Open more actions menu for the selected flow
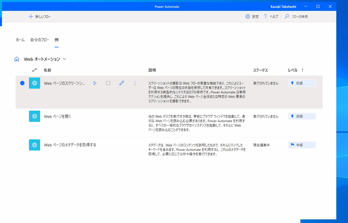Viewport: 348px width, 223px height. point(135,83)
